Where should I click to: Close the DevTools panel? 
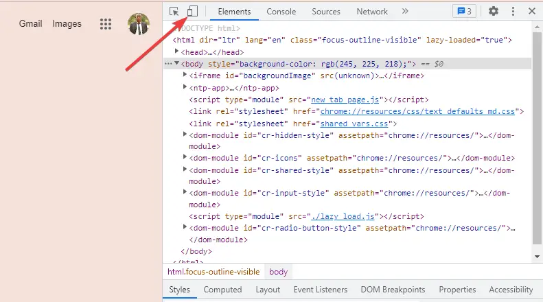tap(532, 11)
